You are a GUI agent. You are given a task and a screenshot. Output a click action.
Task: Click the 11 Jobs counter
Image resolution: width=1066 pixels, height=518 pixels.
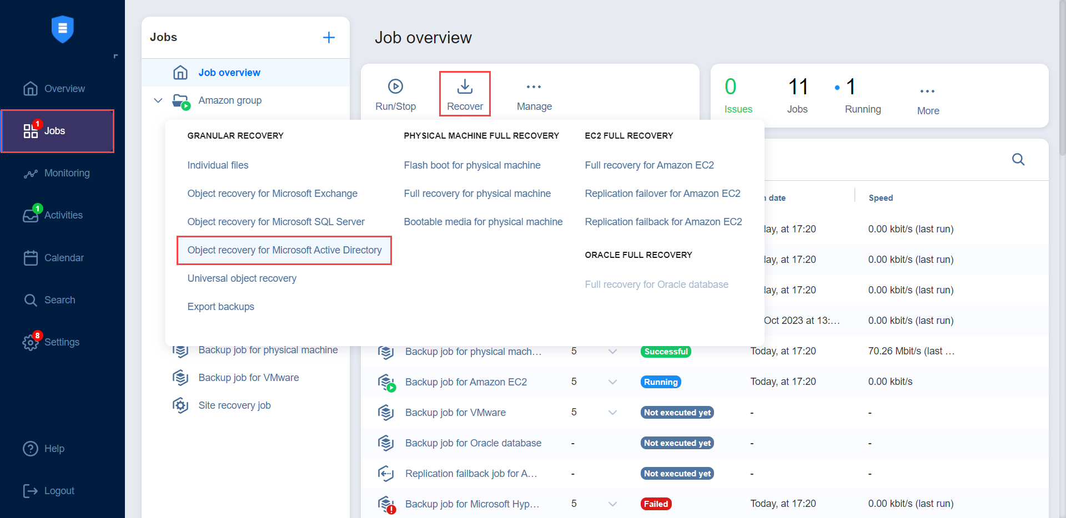click(798, 95)
